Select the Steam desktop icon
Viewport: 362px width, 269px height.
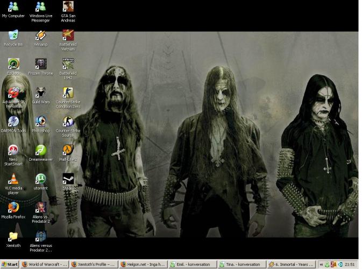tap(68, 179)
